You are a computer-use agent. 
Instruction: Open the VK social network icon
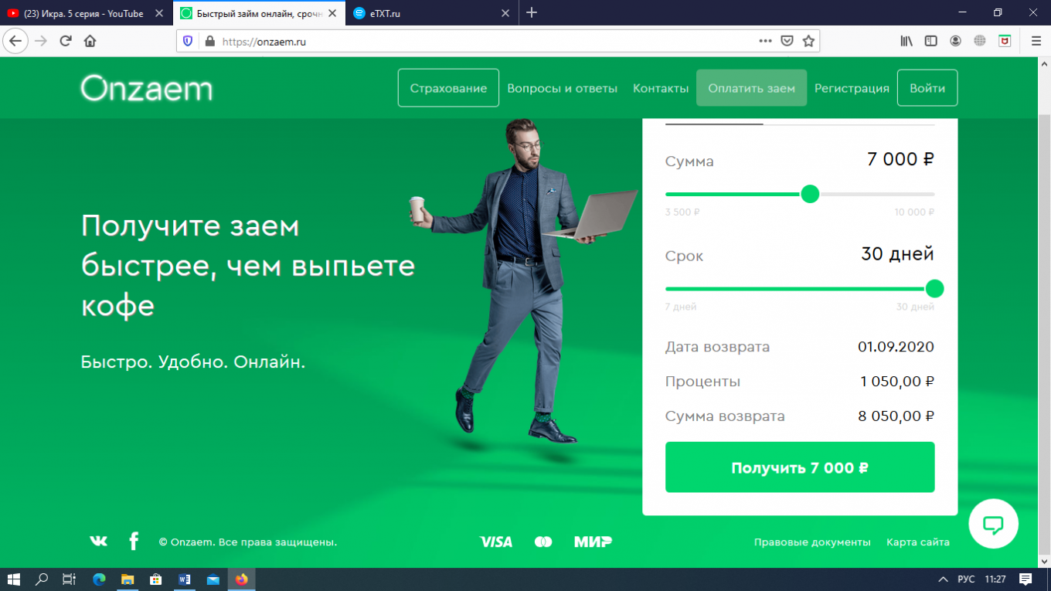coord(98,542)
